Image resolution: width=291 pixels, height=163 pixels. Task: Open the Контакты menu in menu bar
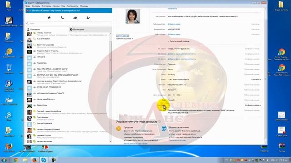36,6
